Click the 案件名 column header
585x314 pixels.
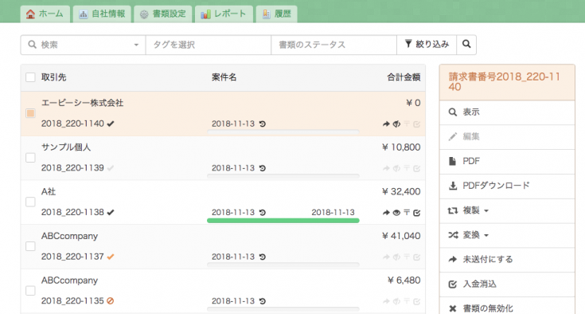coord(224,77)
